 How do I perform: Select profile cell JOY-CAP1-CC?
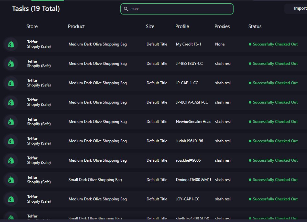[x=188, y=199]
